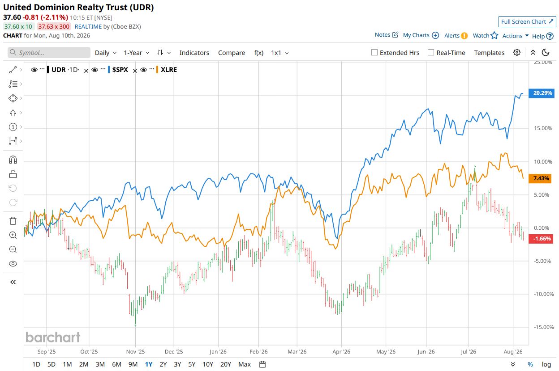This screenshot has height=371, width=559.
Task: Select the 1D time range
Action: [x=36, y=364]
